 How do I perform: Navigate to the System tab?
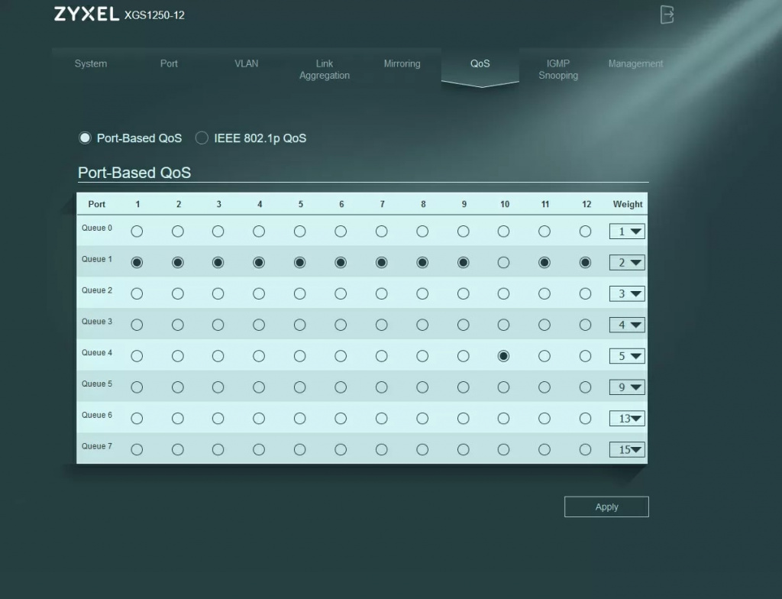[x=91, y=64]
